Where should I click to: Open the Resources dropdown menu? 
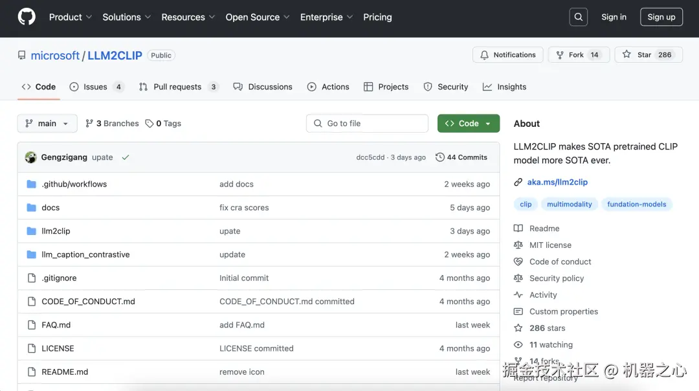click(188, 17)
